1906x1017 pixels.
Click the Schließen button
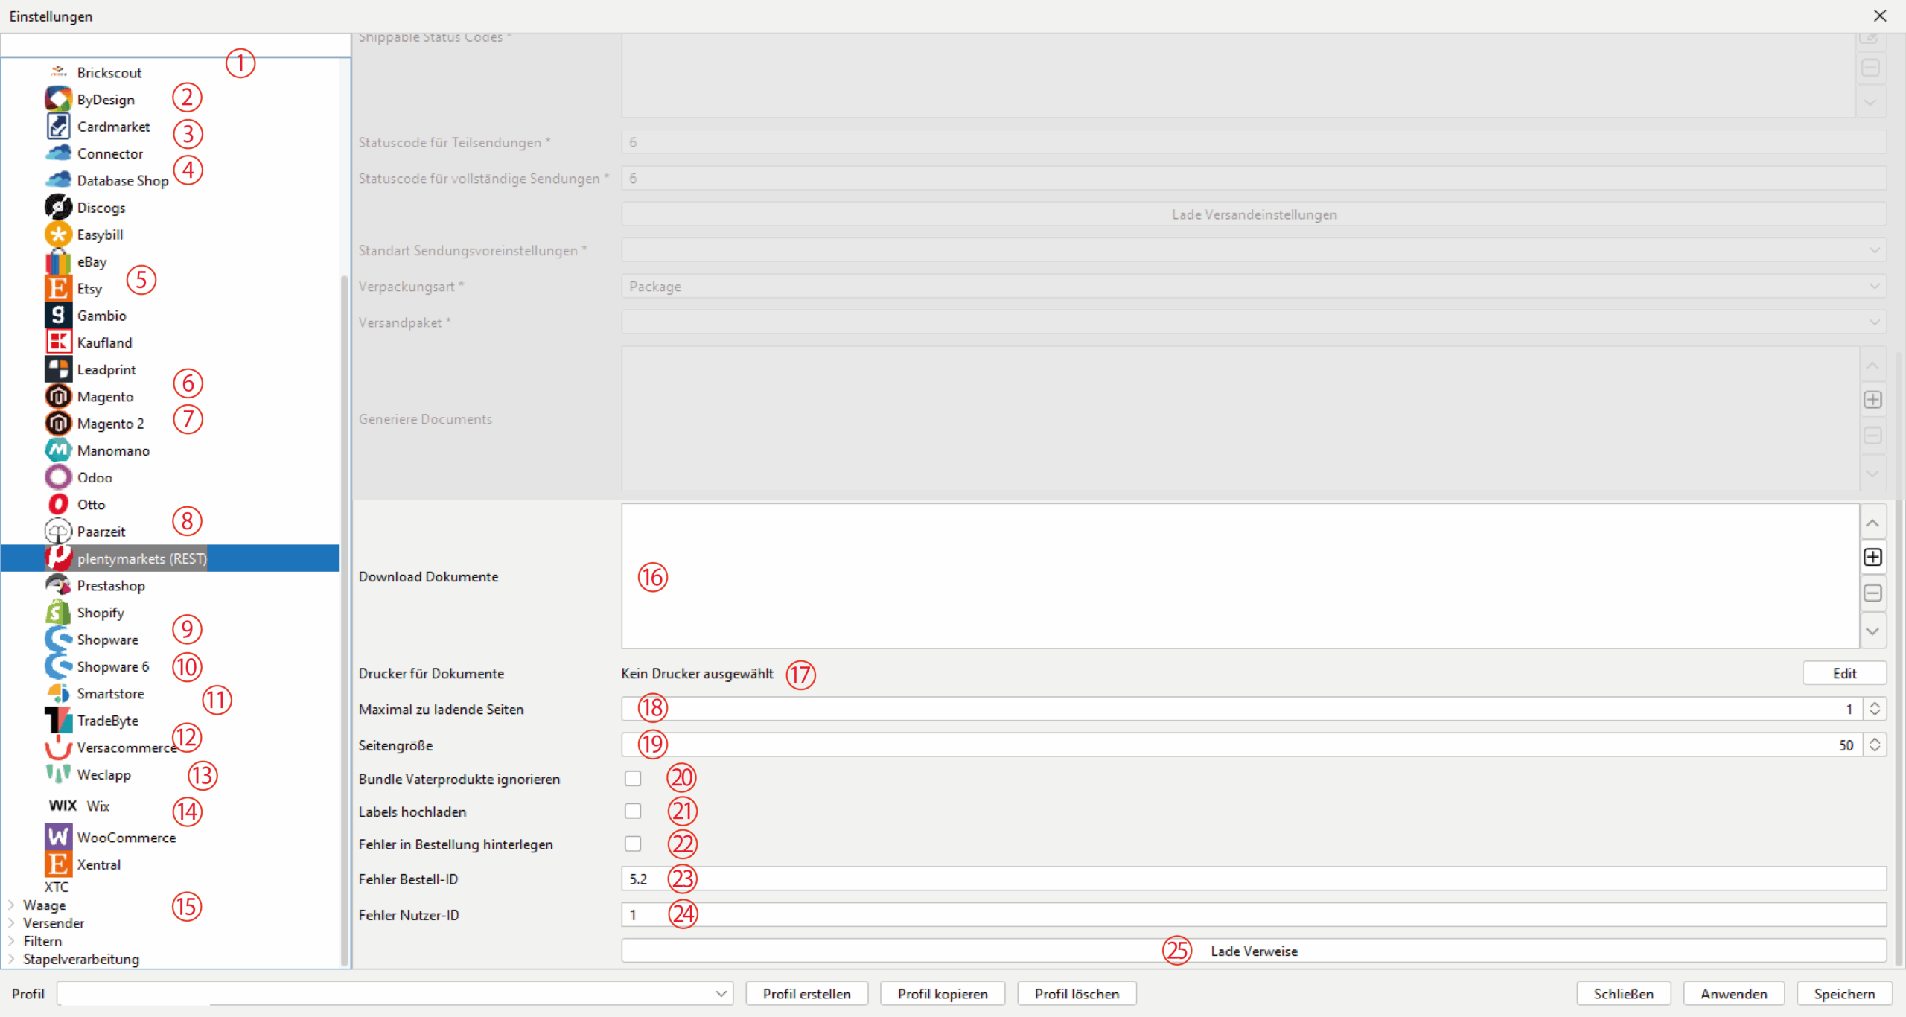pyautogui.click(x=1623, y=993)
